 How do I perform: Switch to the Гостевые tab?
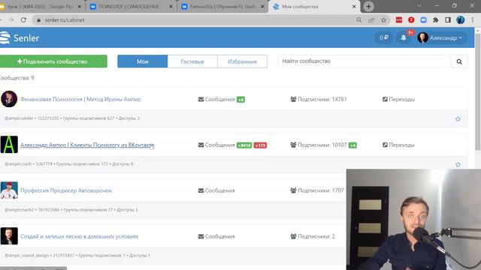[192, 61]
